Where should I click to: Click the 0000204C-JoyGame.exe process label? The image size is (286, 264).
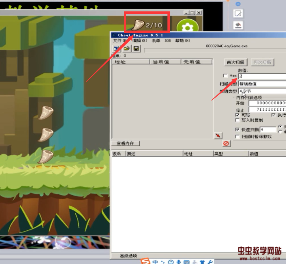227,46
